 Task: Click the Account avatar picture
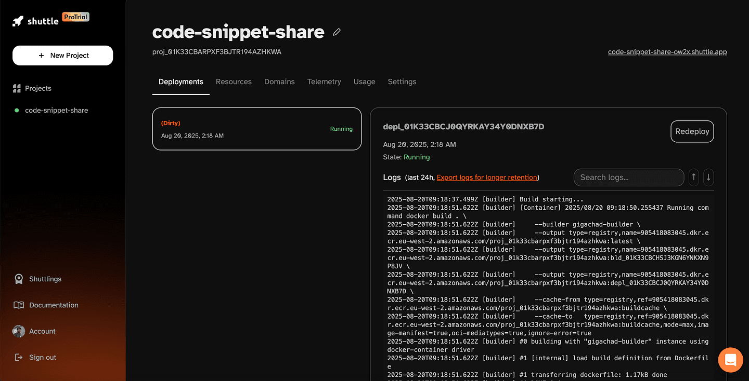pos(19,331)
